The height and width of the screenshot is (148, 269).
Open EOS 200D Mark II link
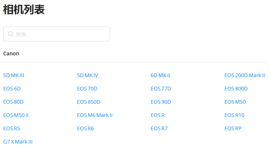click(x=245, y=75)
